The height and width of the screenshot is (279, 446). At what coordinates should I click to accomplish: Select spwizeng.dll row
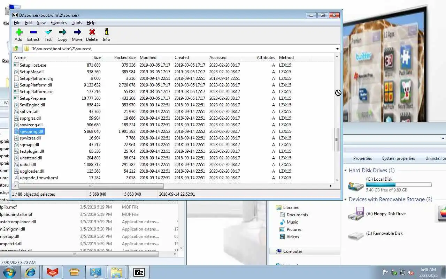pyautogui.click(x=173, y=125)
